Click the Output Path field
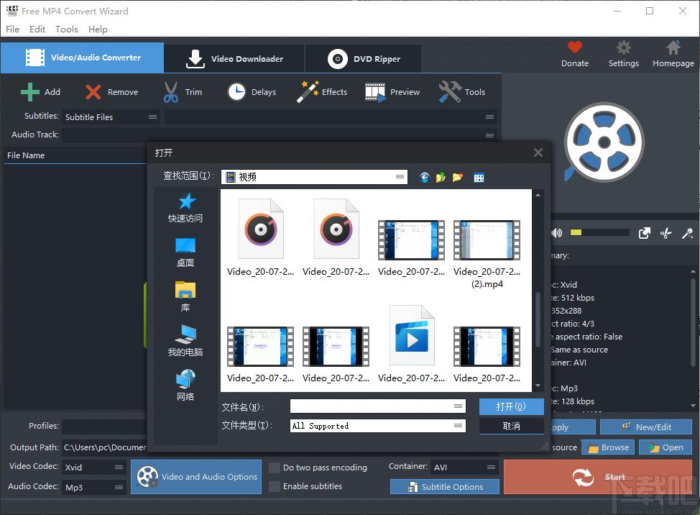Image resolution: width=700 pixels, height=515 pixels. (104, 447)
